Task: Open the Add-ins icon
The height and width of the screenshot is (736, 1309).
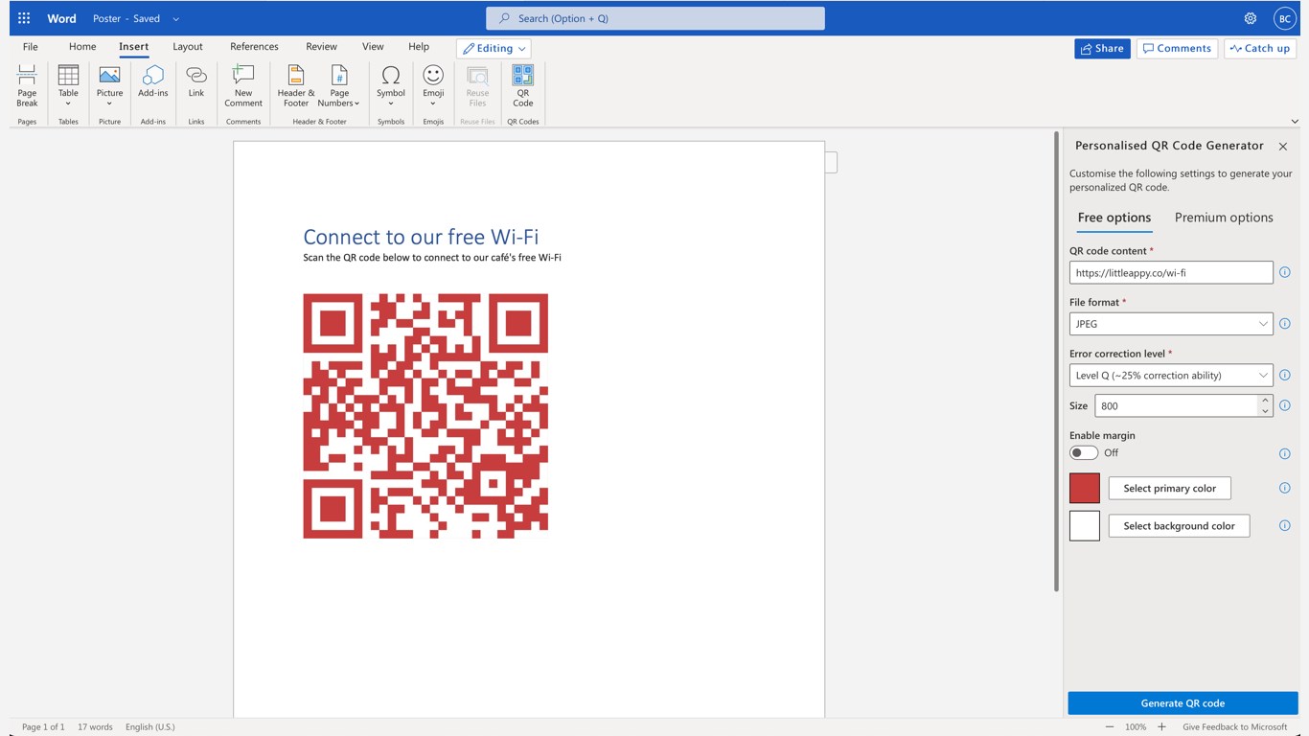Action: [x=153, y=82]
